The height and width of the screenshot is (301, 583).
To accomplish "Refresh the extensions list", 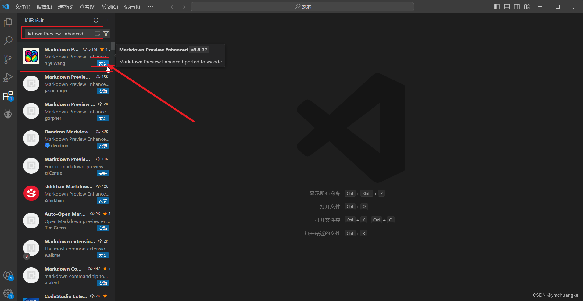I will coord(96,20).
